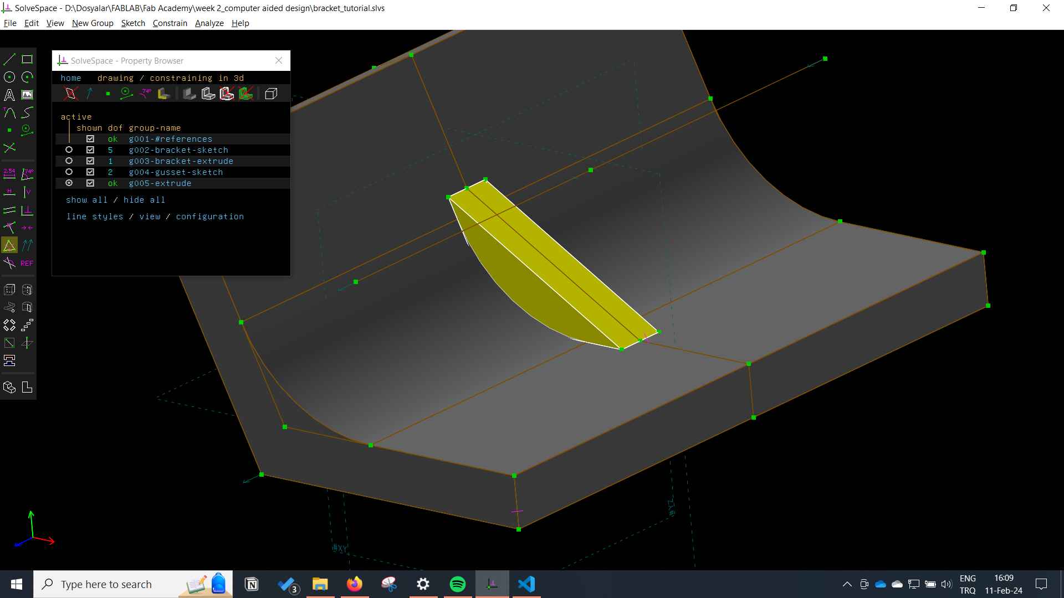
Task: Open the File menu
Action: 10,23
